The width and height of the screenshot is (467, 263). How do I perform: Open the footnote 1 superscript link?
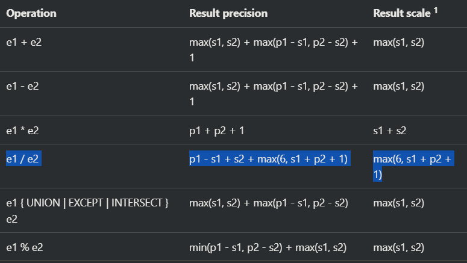440,10
